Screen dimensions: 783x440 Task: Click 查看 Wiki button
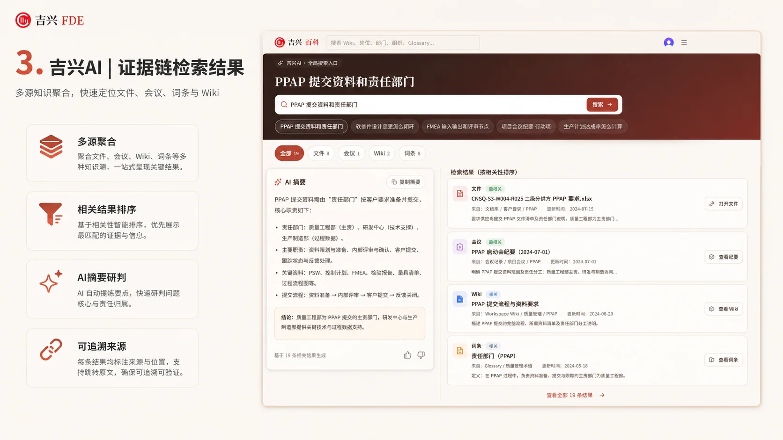tap(724, 309)
